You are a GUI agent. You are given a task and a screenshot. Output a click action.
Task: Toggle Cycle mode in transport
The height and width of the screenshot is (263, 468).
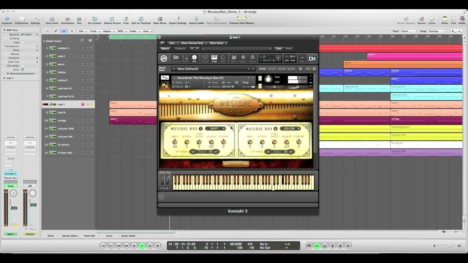pos(317,246)
